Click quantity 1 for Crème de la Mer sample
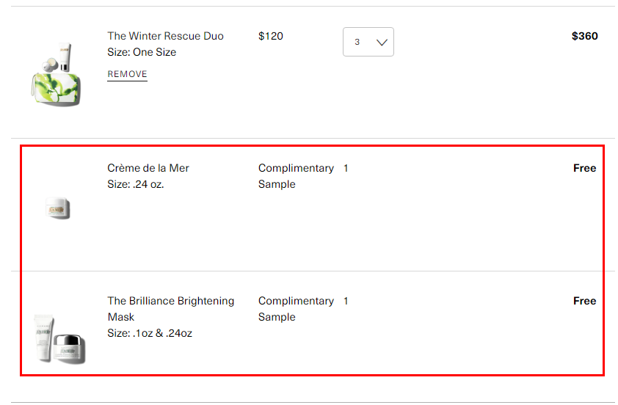 tap(346, 168)
